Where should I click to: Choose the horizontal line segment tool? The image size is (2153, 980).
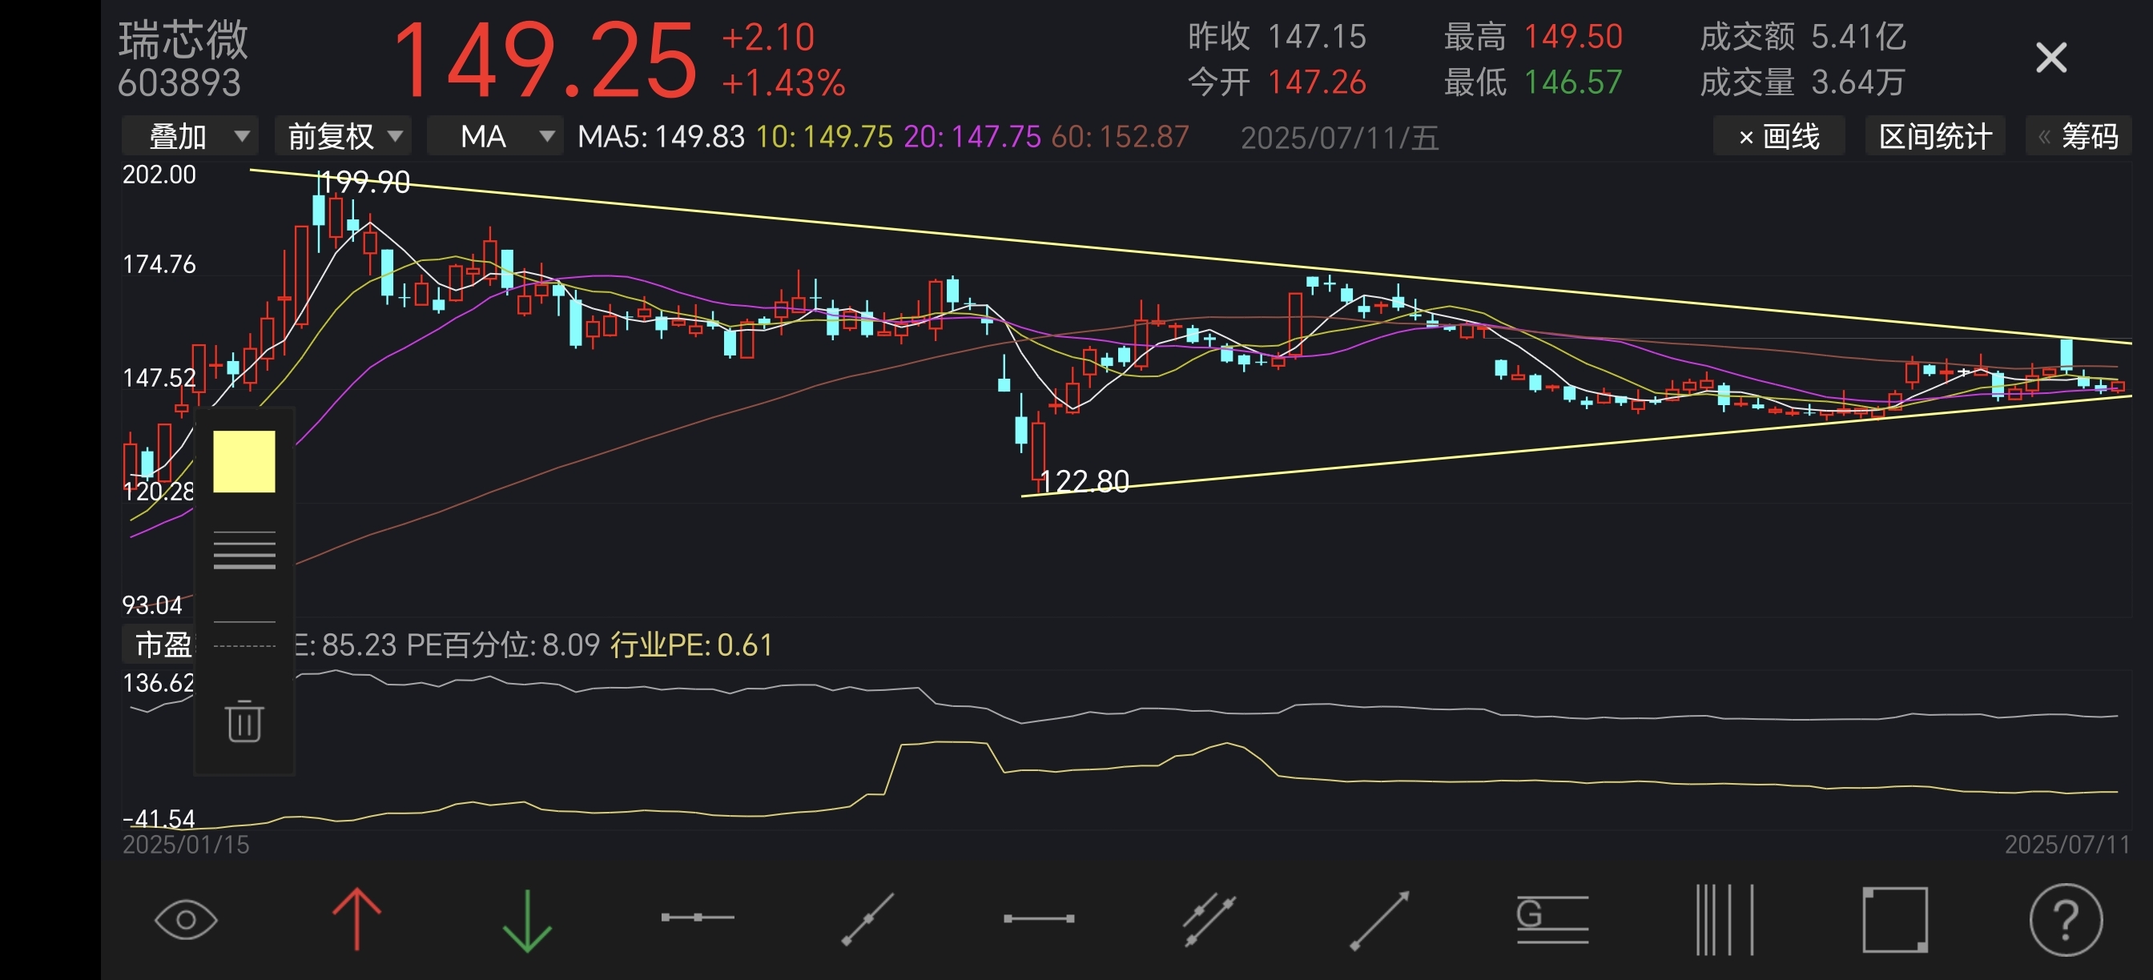click(x=1039, y=918)
